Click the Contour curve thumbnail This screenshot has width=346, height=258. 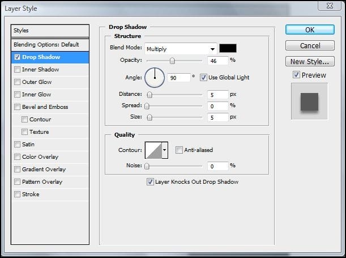(x=153, y=150)
